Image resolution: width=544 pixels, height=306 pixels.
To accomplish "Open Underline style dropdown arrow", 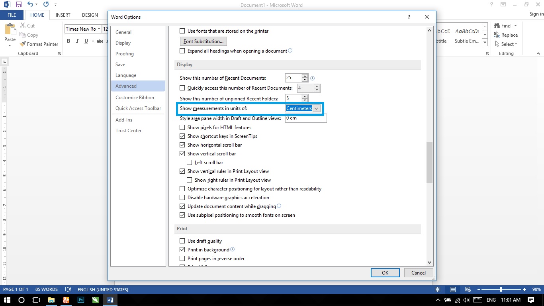I will click(92, 41).
